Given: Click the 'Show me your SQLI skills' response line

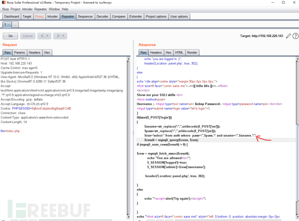Looking at the screenshot, I should pos(159,95).
